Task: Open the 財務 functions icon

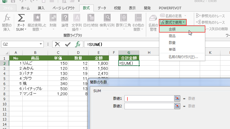Action: point(53,19)
